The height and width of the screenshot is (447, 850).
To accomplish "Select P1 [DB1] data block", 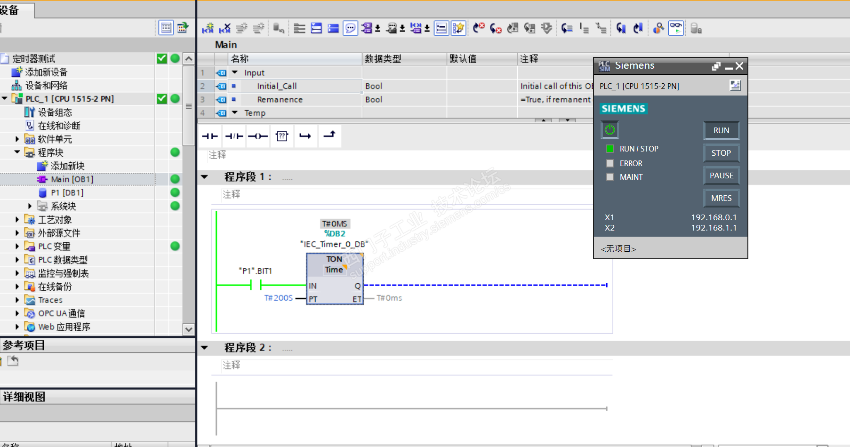I will [x=67, y=192].
